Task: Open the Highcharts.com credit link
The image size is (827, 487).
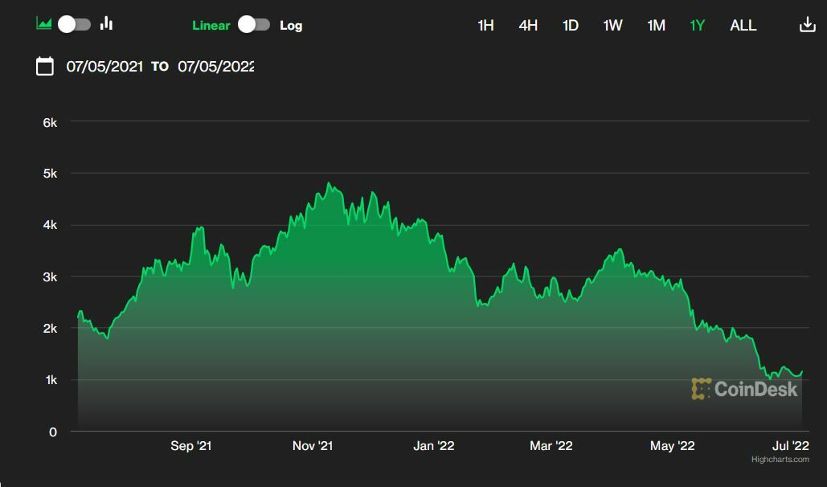Action: (780, 460)
